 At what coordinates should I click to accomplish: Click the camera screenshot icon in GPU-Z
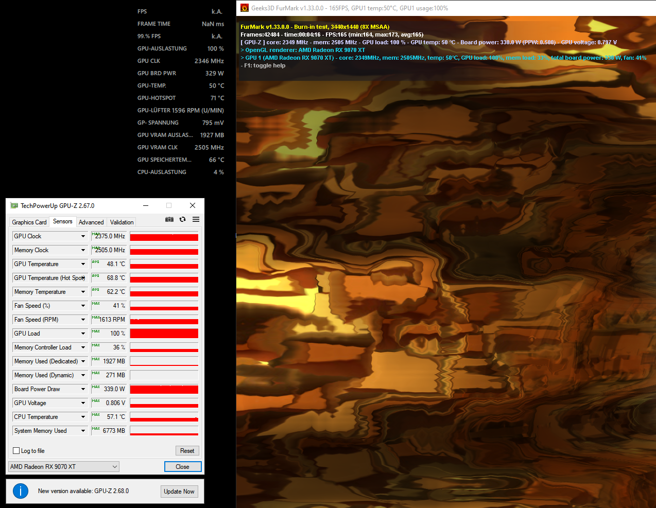[x=169, y=219]
